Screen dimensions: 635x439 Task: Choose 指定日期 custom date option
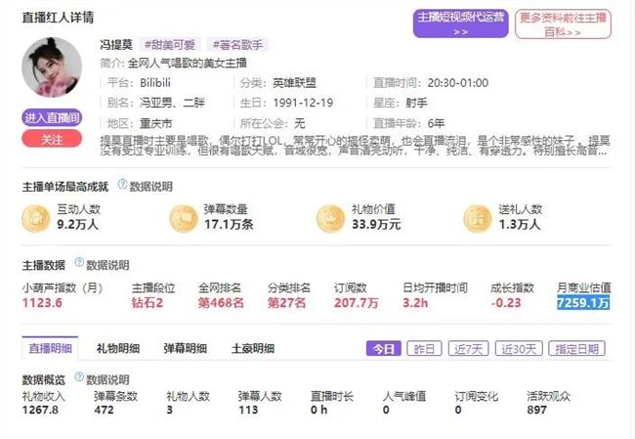[578, 348]
